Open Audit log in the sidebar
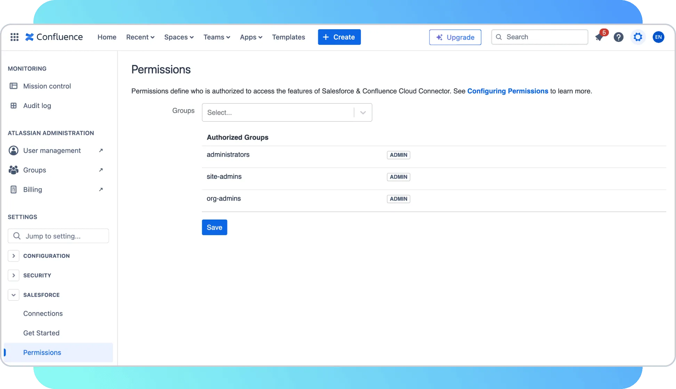Image resolution: width=676 pixels, height=389 pixels. pos(37,106)
